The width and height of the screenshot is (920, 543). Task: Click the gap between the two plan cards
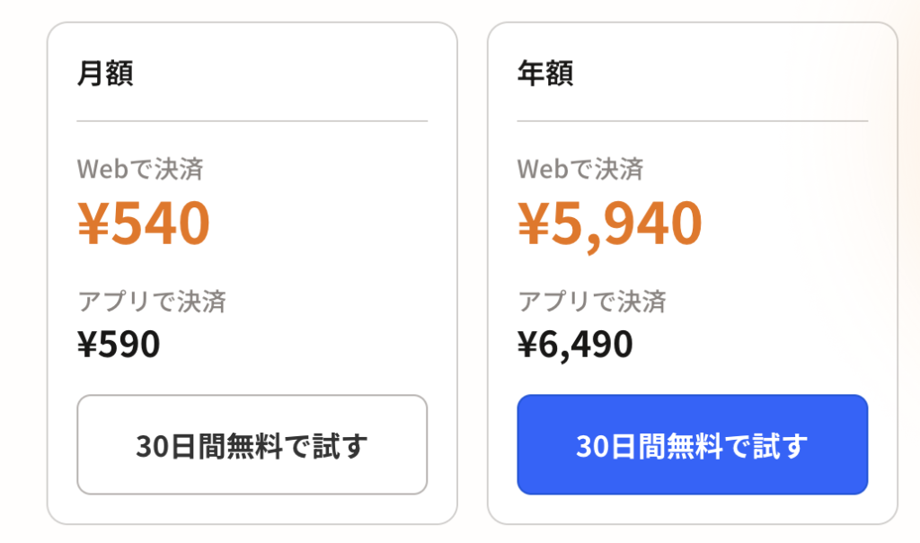point(473,269)
